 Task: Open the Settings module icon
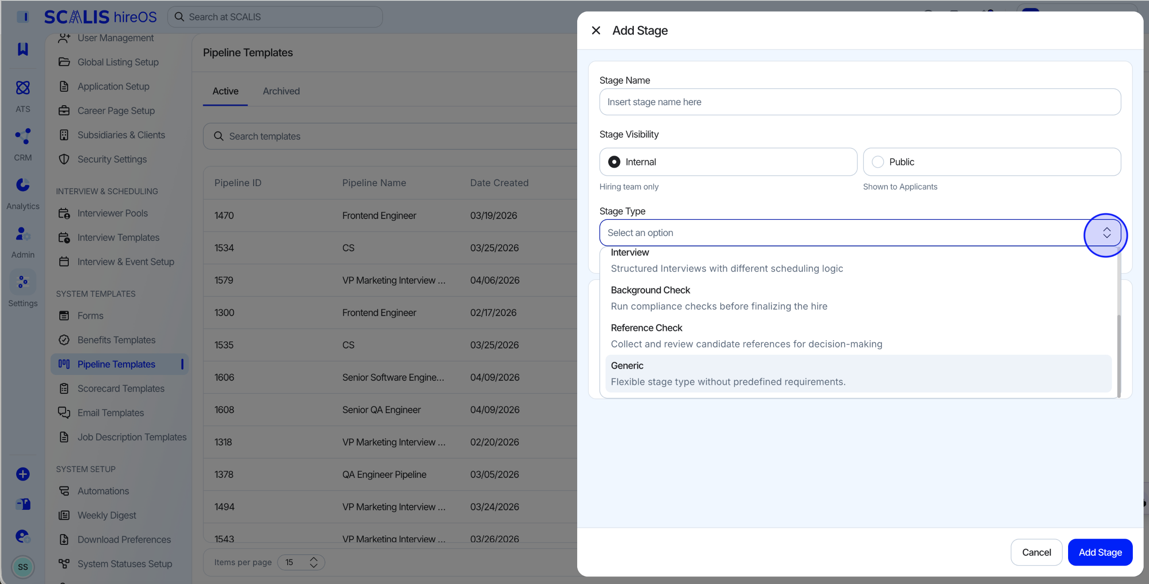click(x=23, y=282)
